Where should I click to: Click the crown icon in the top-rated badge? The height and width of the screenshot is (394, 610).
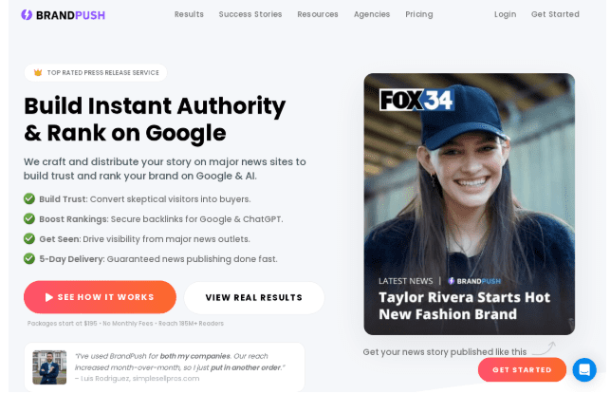click(38, 72)
